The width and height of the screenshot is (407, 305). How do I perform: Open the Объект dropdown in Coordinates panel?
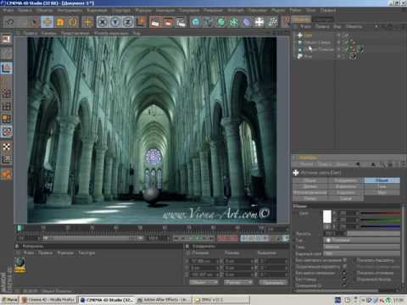[203, 282]
